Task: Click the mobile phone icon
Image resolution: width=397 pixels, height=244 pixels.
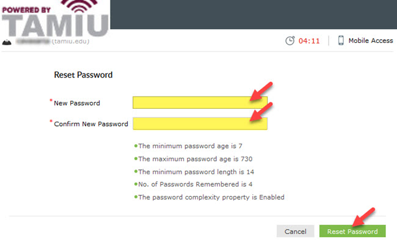Action: [x=341, y=40]
